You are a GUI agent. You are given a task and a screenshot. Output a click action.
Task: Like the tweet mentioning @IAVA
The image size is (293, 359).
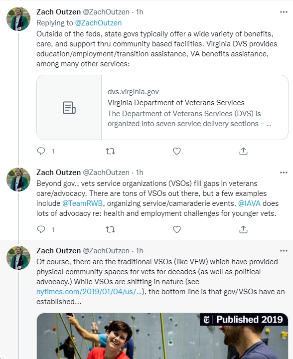tap(177, 229)
